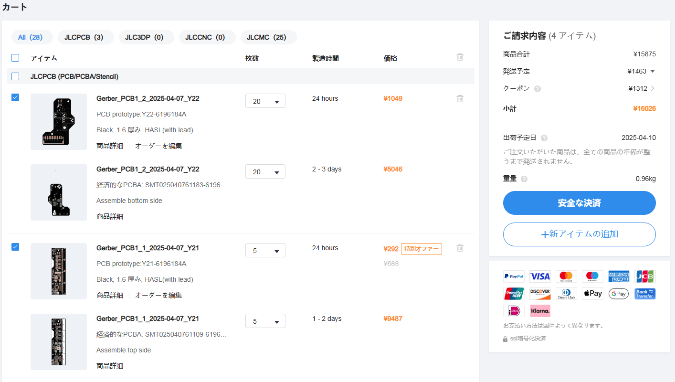
Task: Click the help icon next to 出荷予定日
Action: click(544, 138)
